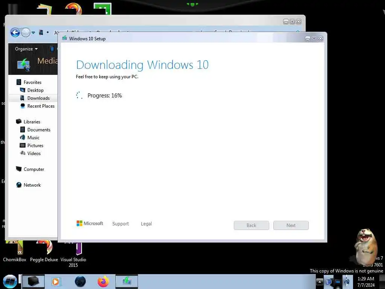Click the Downloading Windows 10 heading
Image resolution: width=385 pixels, height=289 pixels.
point(142,65)
